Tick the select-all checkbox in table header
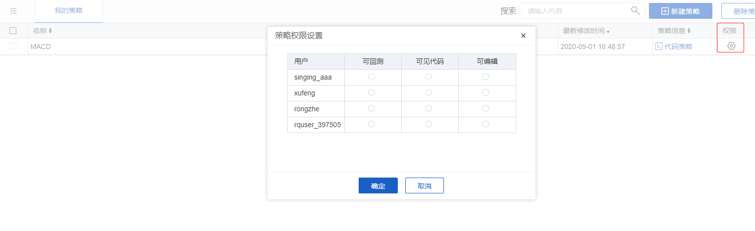The width and height of the screenshot is (755, 231). (x=13, y=31)
